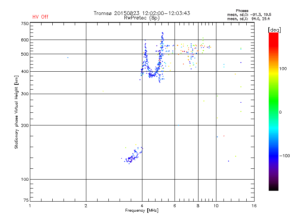Click the y-axis tick label '600'
Screen dimensions: 299x224
tap(25, 40)
